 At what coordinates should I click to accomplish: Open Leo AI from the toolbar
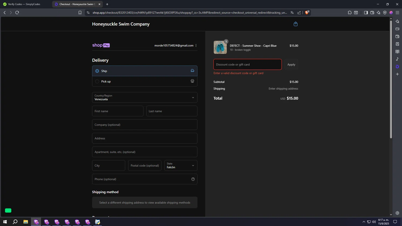click(x=378, y=13)
